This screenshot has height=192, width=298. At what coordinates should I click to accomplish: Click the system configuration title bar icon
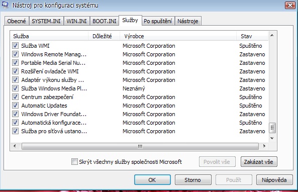point(5,5)
